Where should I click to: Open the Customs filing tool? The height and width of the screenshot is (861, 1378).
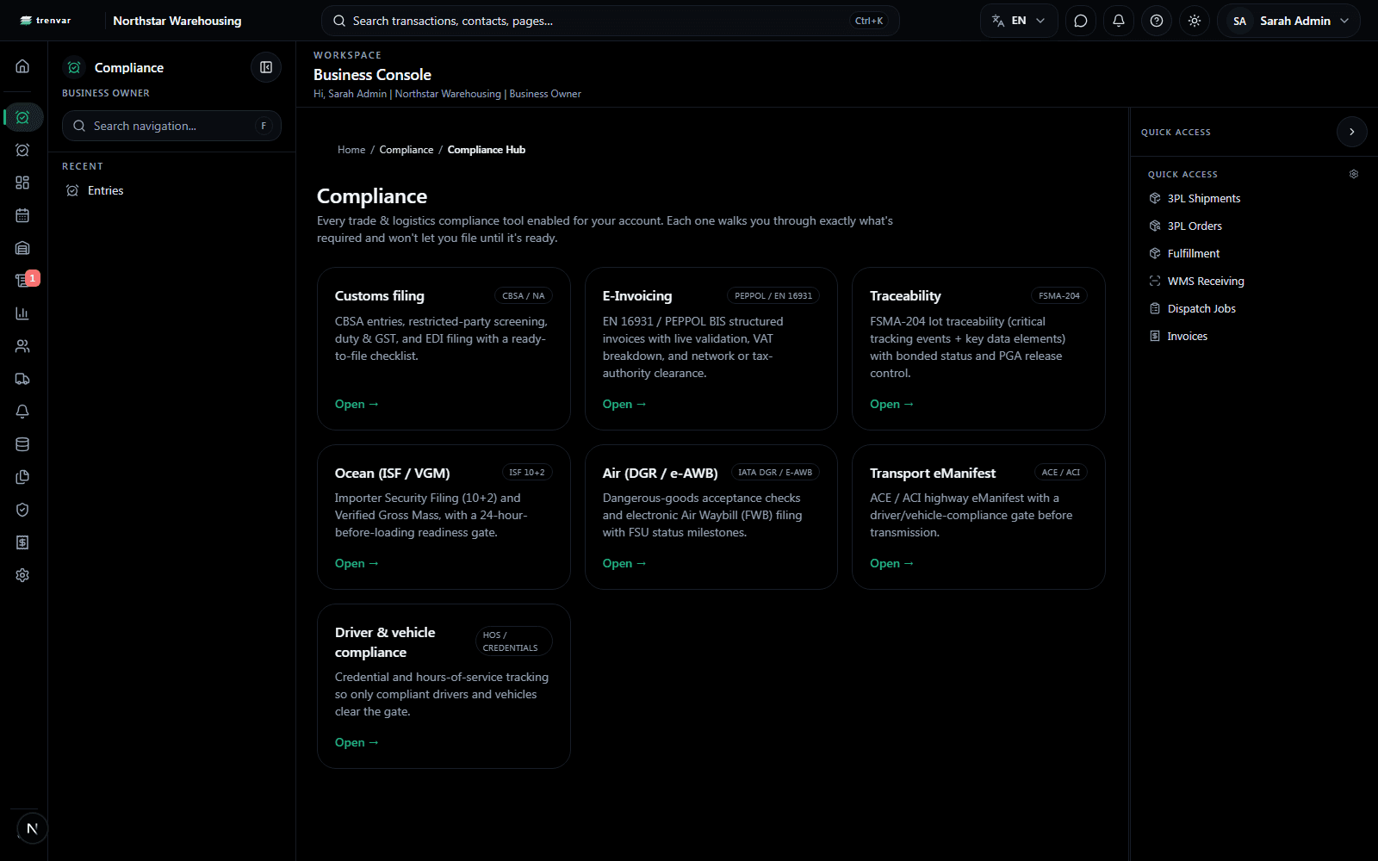coord(357,404)
